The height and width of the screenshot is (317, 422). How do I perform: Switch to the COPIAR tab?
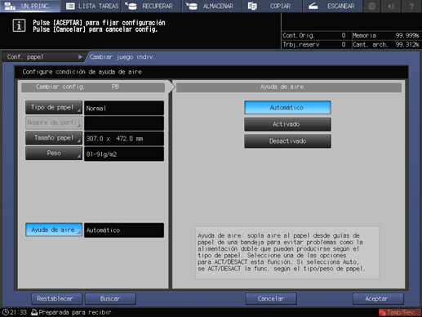pos(272,6)
